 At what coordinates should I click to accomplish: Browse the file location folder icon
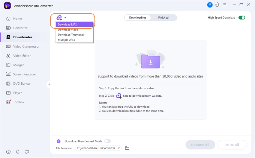(127, 148)
